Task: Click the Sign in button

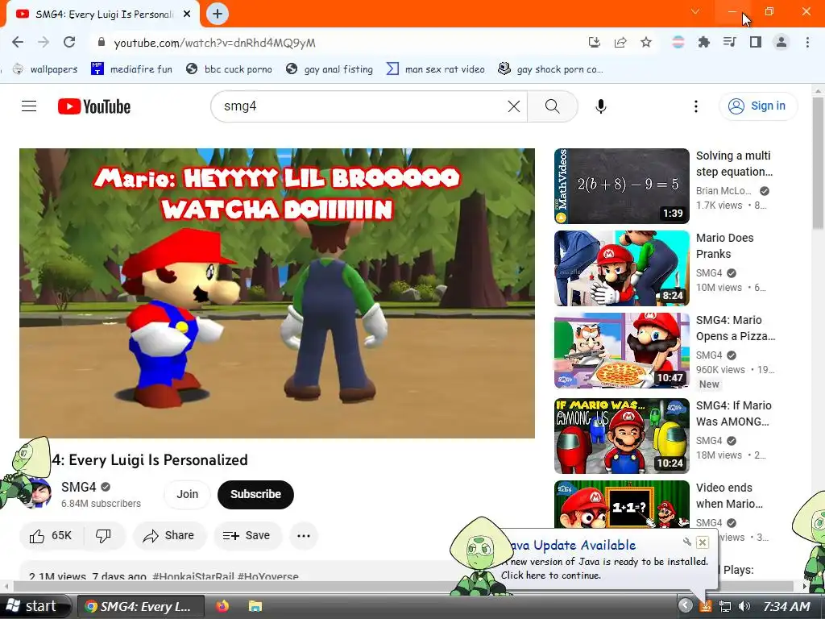Action: pyautogui.click(x=758, y=106)
